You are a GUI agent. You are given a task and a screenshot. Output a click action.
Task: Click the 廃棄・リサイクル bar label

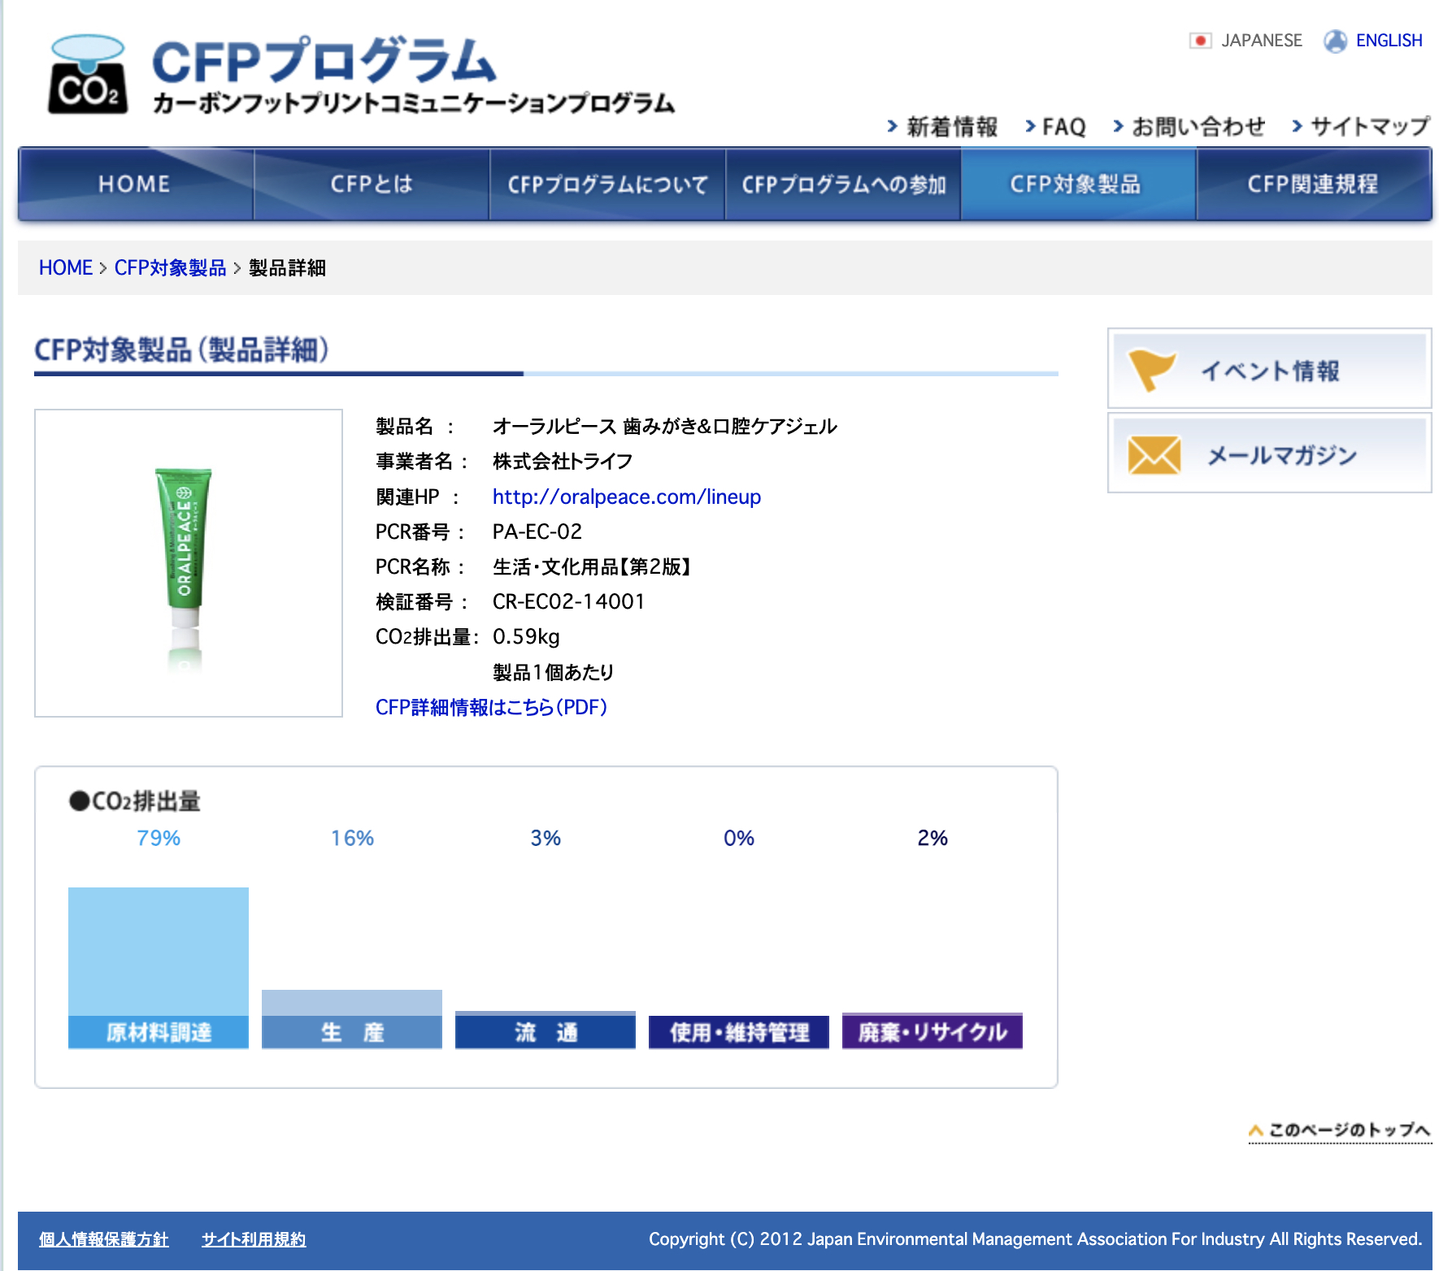click(933, 1032)
